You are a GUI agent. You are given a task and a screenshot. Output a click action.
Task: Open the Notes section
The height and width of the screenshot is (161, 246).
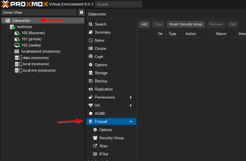click(x=111, y=40)
